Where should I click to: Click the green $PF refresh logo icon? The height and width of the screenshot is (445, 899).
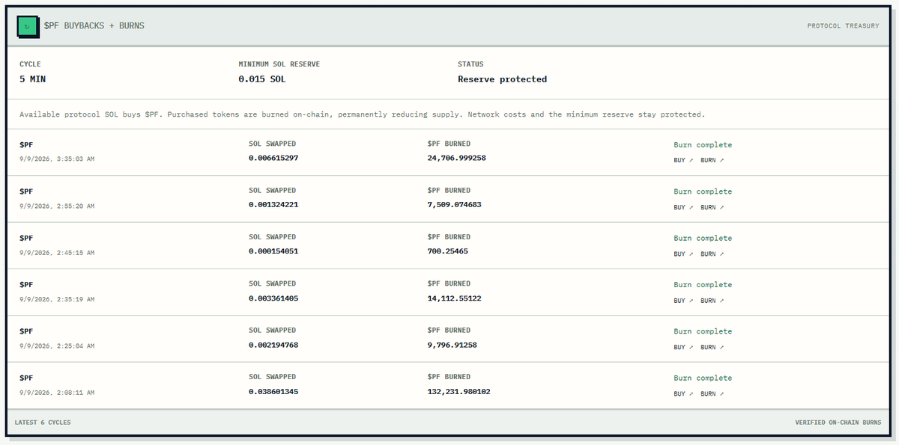28,25
